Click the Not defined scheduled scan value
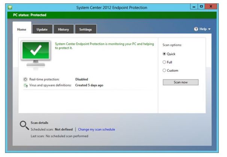227x157 pixels. pos(64,129)
